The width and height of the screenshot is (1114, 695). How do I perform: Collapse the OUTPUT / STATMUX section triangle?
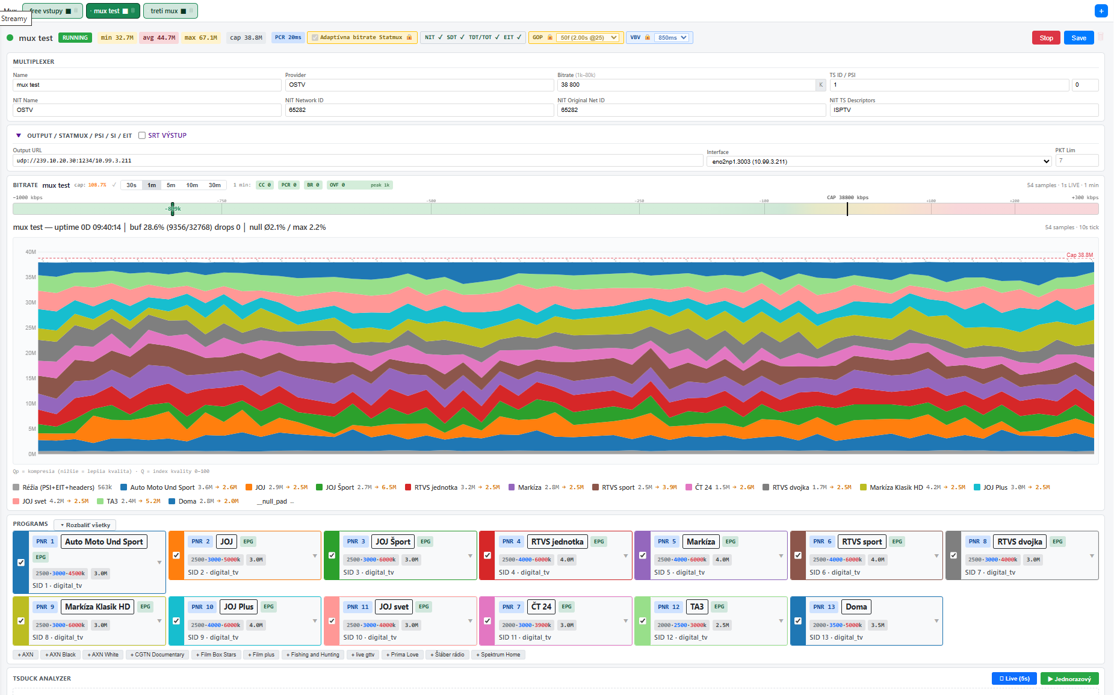pos(19,135)
